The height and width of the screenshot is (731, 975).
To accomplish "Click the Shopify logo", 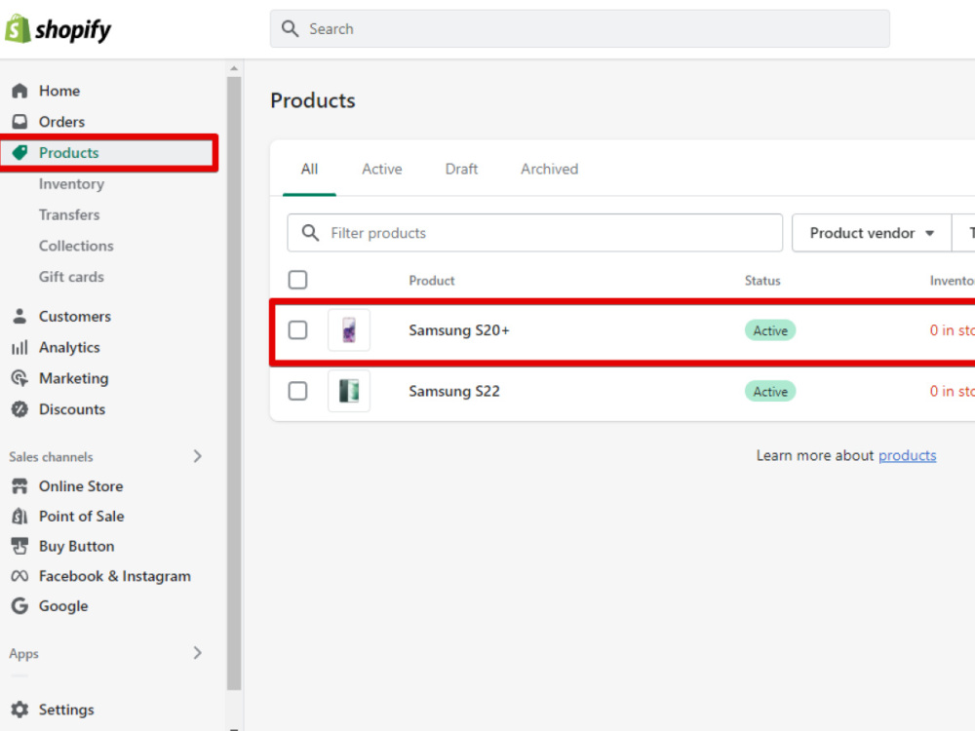I will tap(58, 29).
